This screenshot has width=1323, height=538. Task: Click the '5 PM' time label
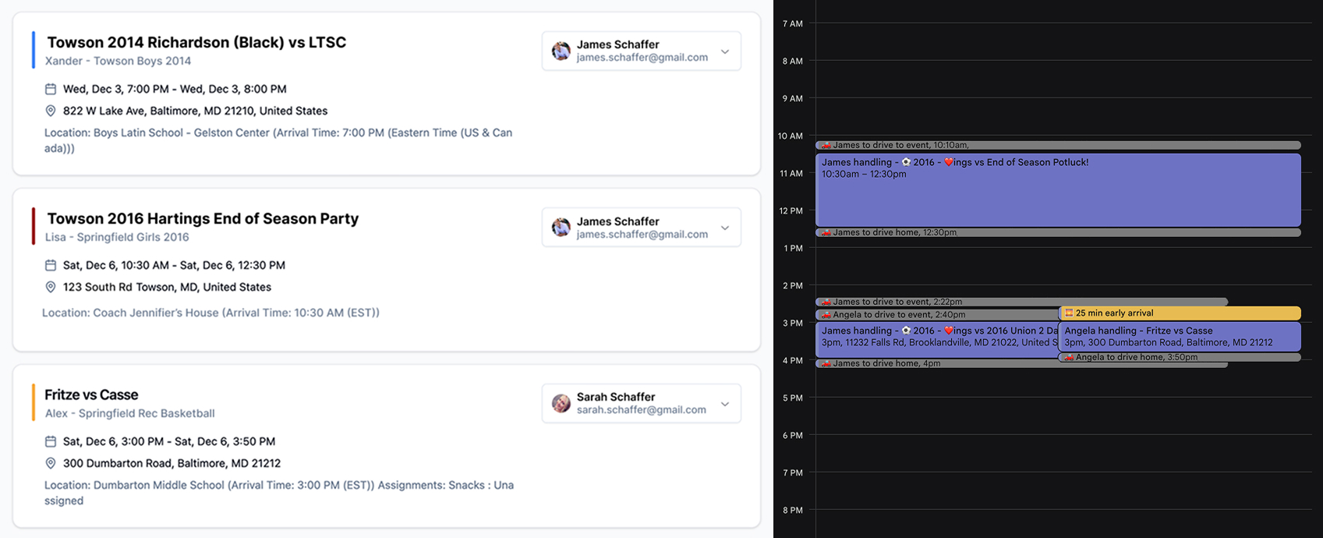[x=792, y=398]
